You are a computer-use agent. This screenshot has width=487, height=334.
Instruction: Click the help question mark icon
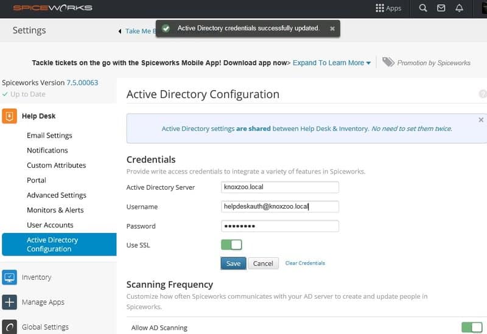tap(483, 94)
